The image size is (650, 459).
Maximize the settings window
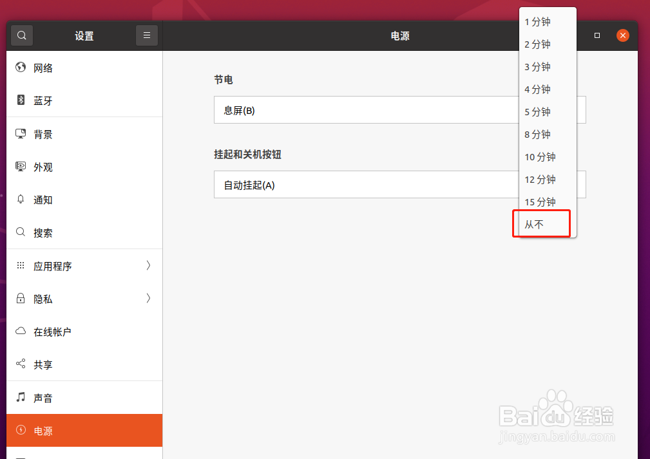[x=597, y=35]
